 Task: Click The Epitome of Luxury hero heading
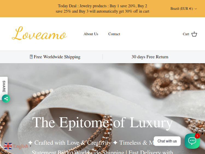pyautogui.click(x=102, y=123)
